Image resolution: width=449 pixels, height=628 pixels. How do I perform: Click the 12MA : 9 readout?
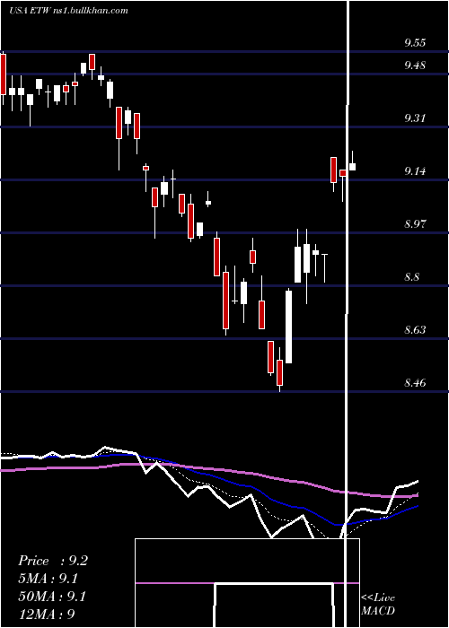[47, 614]
